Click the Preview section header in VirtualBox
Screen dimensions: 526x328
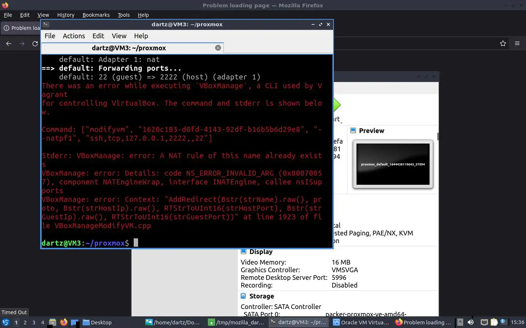coord(371,131)
